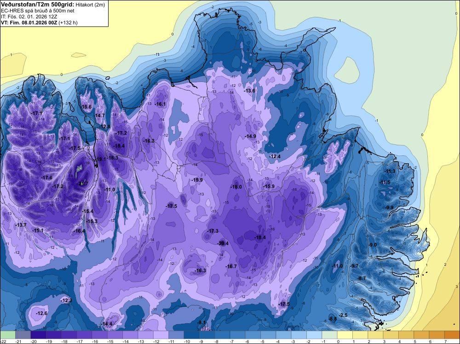
Task: Pick the legend color swatch labeled -7
Action: tap(238, 335)
